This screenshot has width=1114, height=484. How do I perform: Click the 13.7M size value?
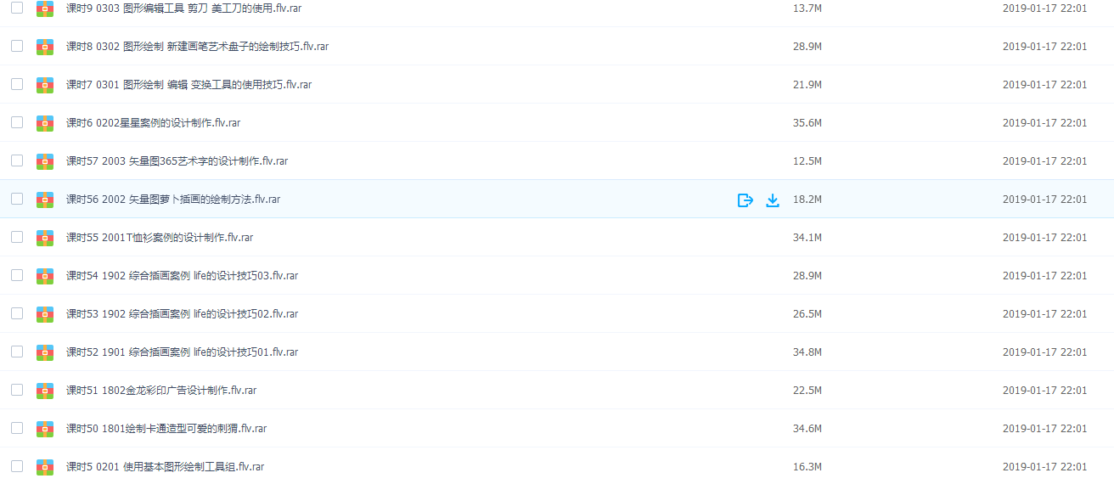(x=807, y=8)
